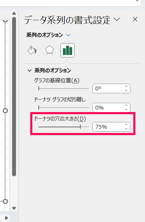Open the pane options chevron beside the title
This screenshot has height=222, width=145.
click(117, 19)
